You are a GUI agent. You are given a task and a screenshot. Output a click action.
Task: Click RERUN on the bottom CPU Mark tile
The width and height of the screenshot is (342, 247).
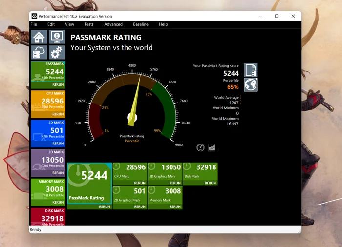(x=140, y=183)
